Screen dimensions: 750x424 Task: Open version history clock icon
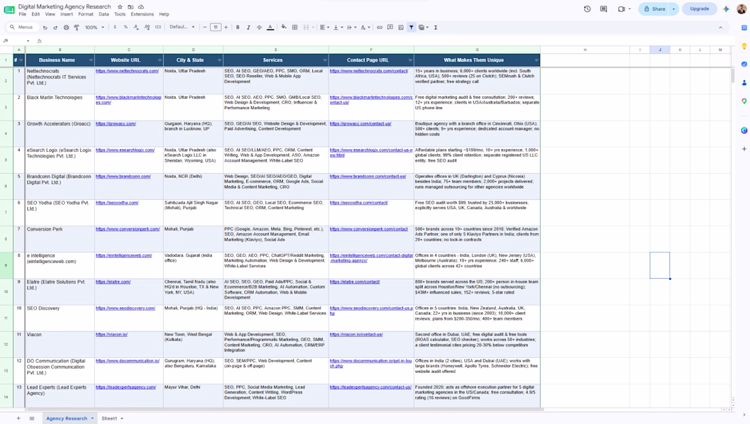(x=587, y=9)
